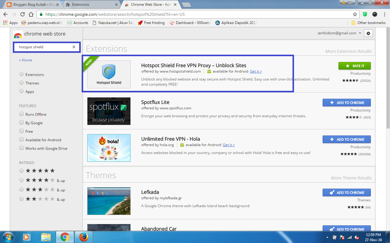The width and height of the screenshot is (390, 243).
Task: Add Spotflux Lite to Chrome
Action: coord(347,103)
